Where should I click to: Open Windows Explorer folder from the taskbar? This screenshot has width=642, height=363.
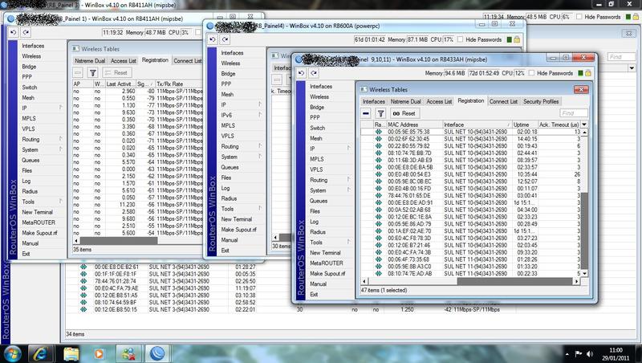pyautogui.click(x=71, y=353)
